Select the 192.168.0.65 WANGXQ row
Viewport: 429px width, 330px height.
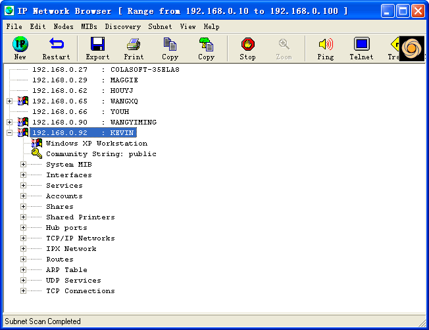click(x=85, y=101)
